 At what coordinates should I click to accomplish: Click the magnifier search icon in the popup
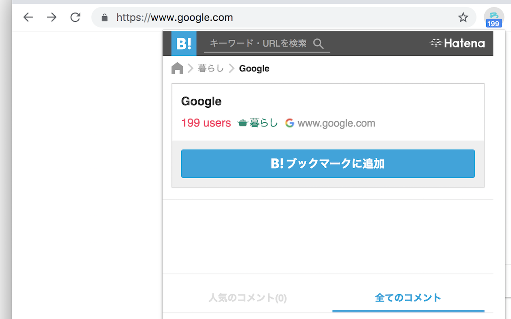pyautogui.click(x=318, y=43)
